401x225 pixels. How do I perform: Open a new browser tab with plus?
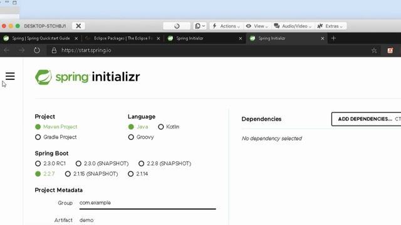(333, 38)
